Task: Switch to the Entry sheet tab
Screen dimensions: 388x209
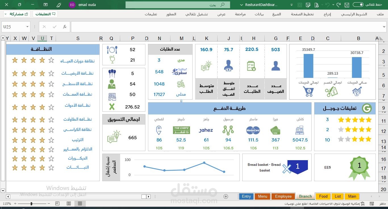Action: [x=246, y=196]
